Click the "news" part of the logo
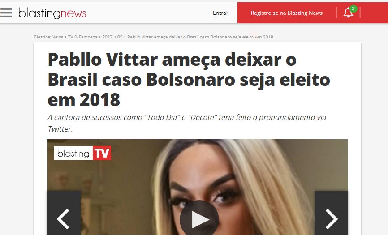Screen dimensions: 388x235 click(x=73, y=13)
